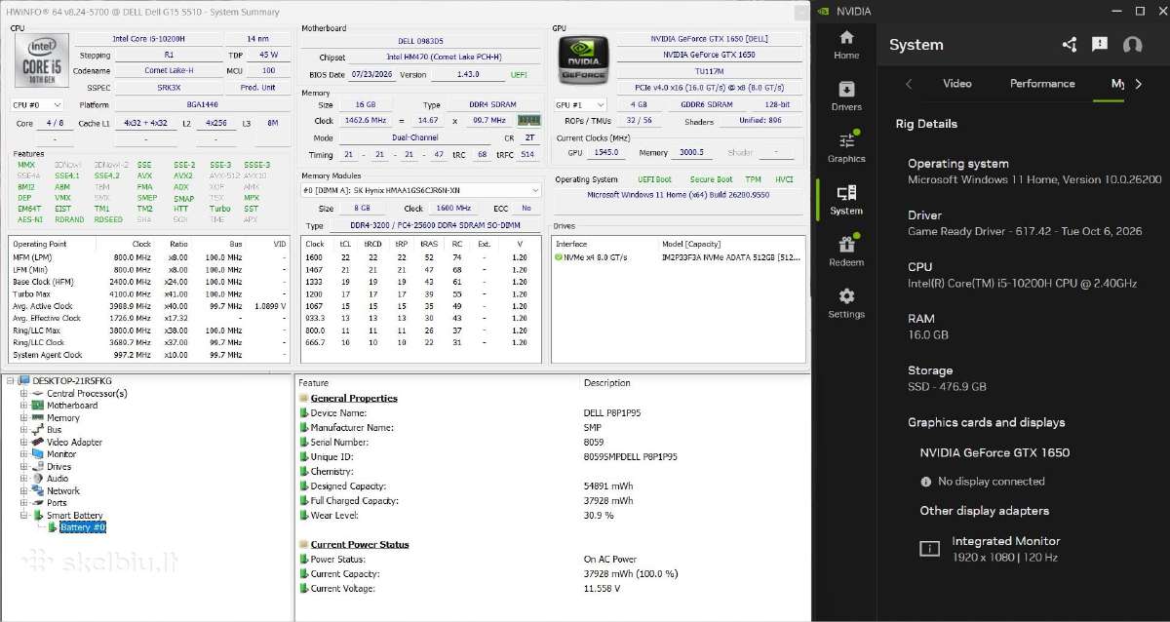Click the Network tree icon
Screen dimensions: 1170x622
coord(38,490)
